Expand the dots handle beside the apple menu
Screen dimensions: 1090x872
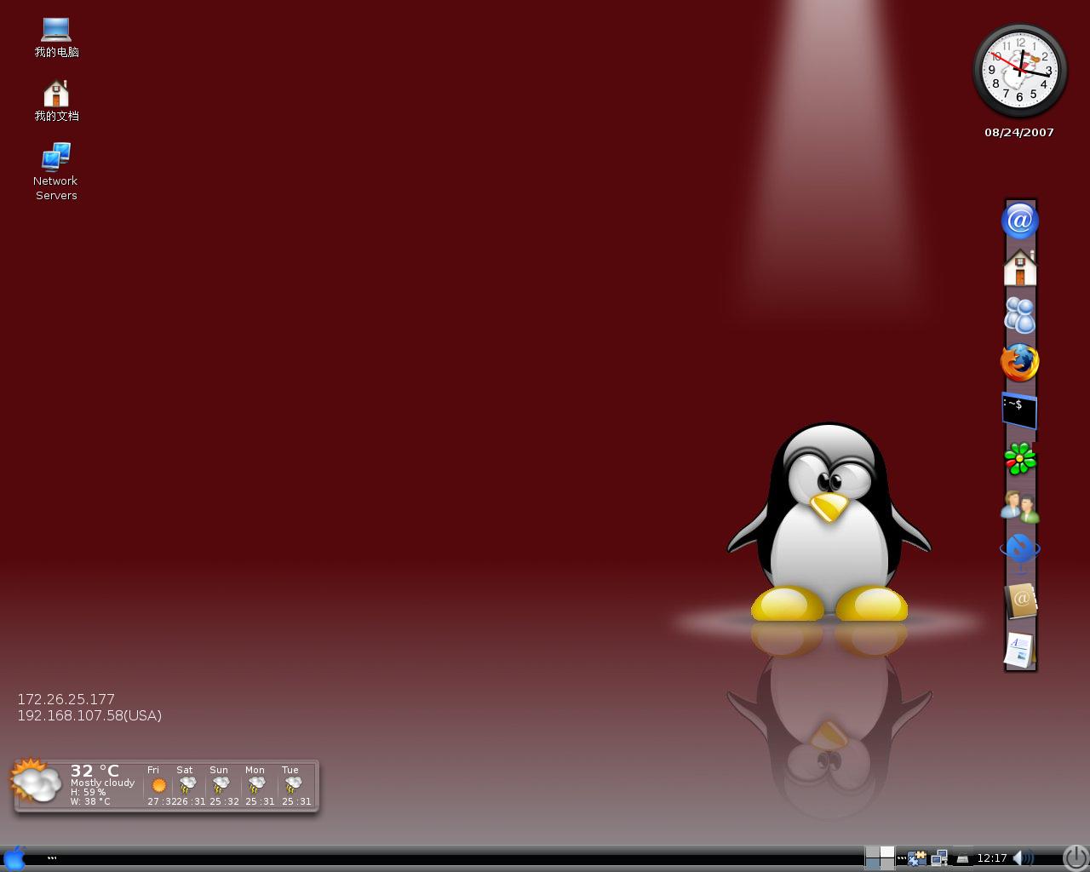[52, 858]
